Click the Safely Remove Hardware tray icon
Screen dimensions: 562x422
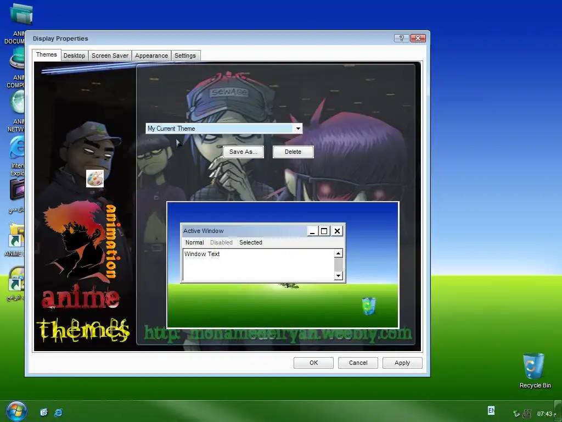516,414
